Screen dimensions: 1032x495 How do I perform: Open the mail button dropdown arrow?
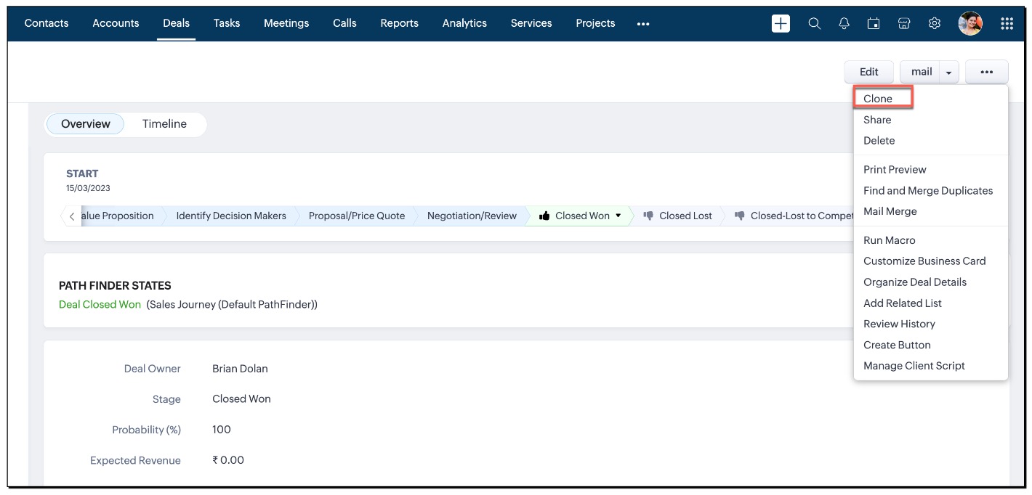(949, 71)
